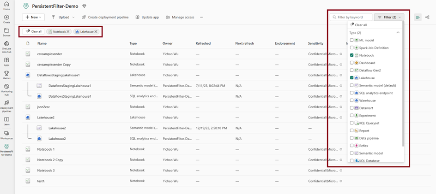Click lakehouse icon for DataflowsStagingLakehouse1 row

(x=28, y=75)
